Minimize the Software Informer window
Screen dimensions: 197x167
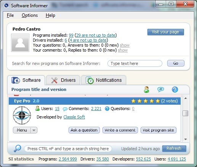coord(161,4)
